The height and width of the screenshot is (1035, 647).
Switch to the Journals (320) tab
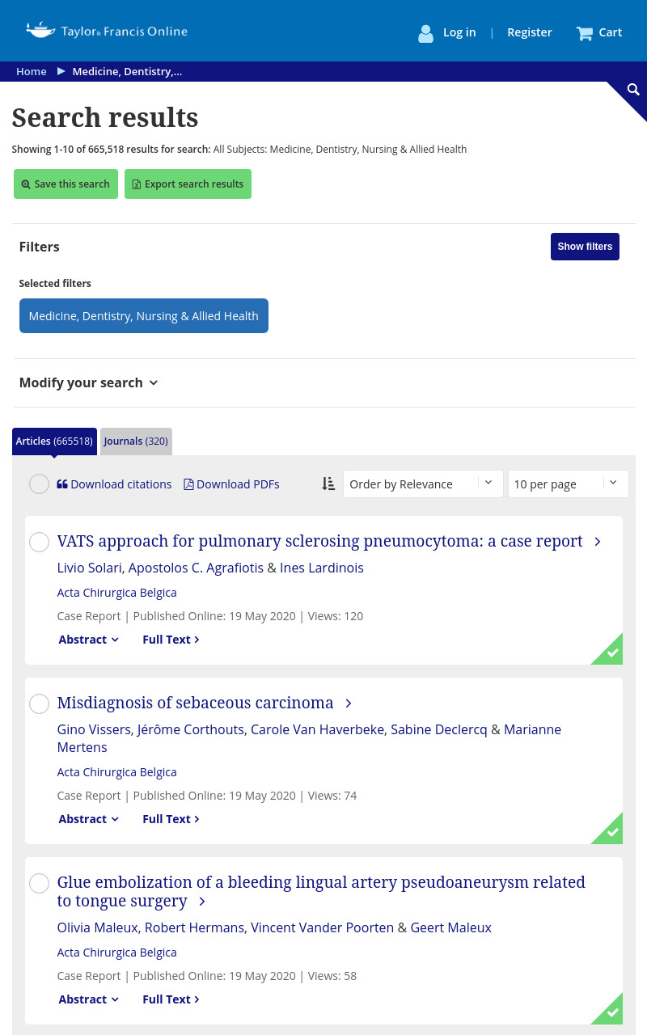coord(136,441)
